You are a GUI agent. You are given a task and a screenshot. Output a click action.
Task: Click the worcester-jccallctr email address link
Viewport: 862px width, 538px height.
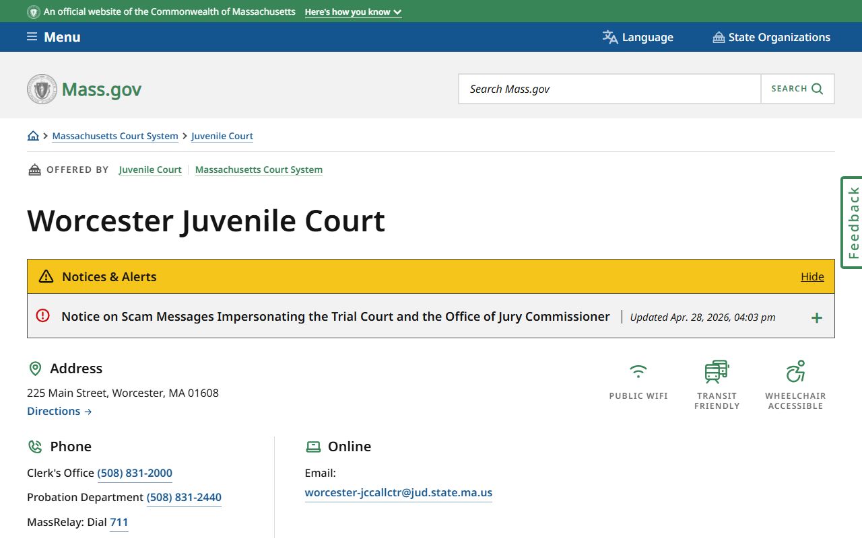click(x=399, y=492)
